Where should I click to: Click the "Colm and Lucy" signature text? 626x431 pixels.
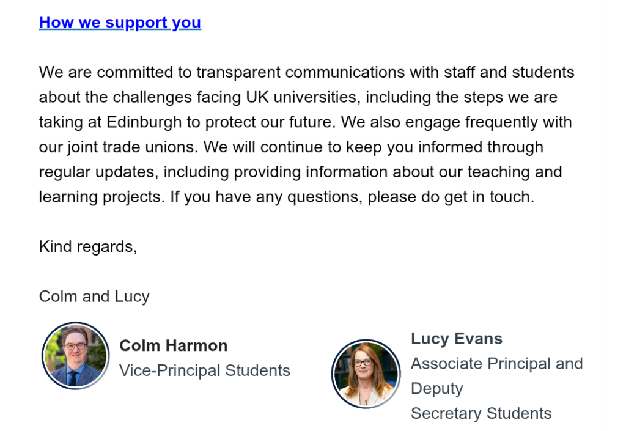click(94, 297)
